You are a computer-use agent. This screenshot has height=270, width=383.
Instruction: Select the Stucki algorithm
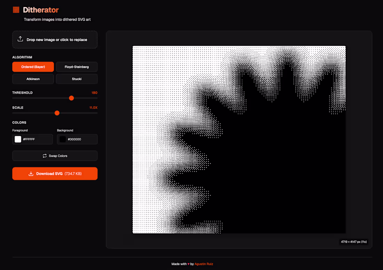[77, 79]
